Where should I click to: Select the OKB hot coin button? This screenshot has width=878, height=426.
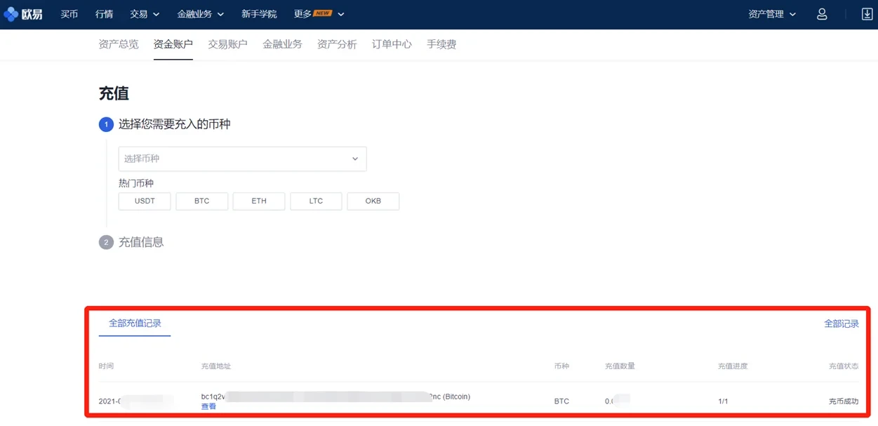click(x=373, y=201)
